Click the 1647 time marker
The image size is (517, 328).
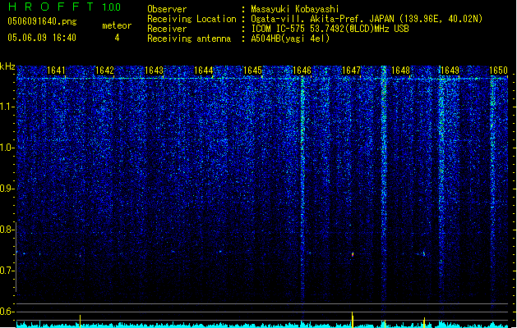[352, 71]
